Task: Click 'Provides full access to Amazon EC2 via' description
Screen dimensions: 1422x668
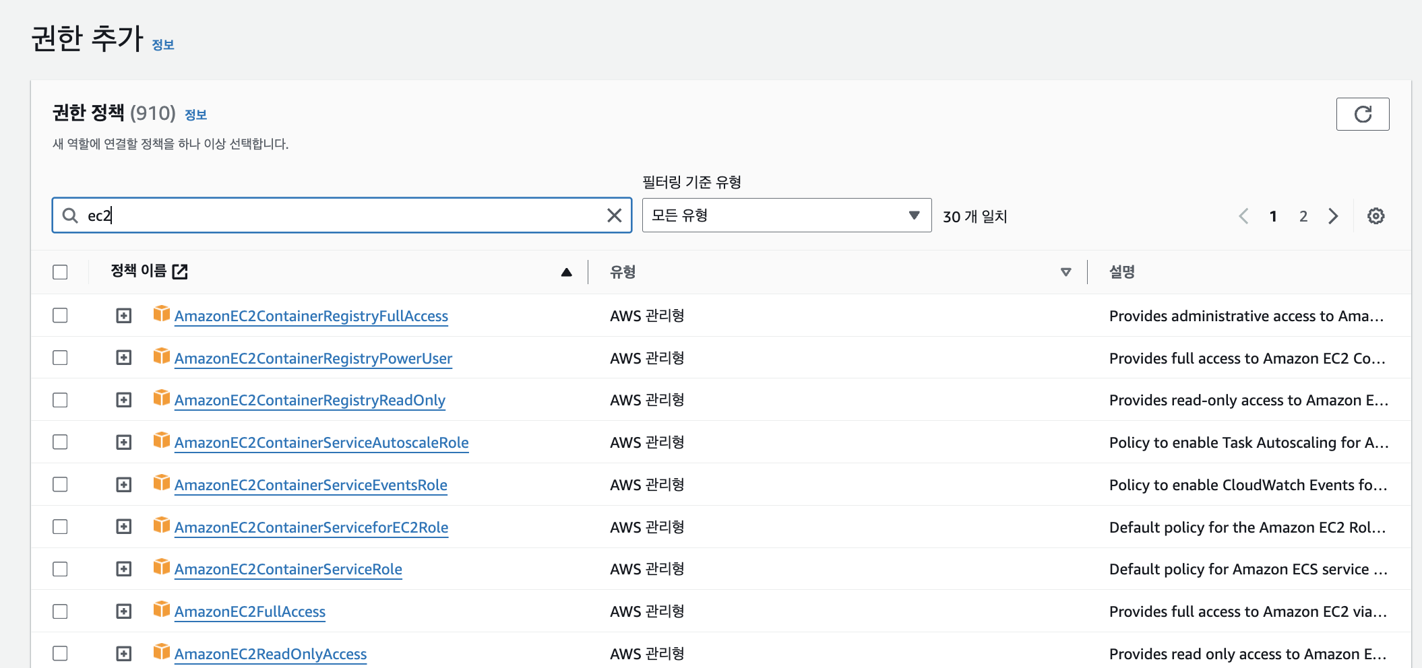Action: [1247, 611]
